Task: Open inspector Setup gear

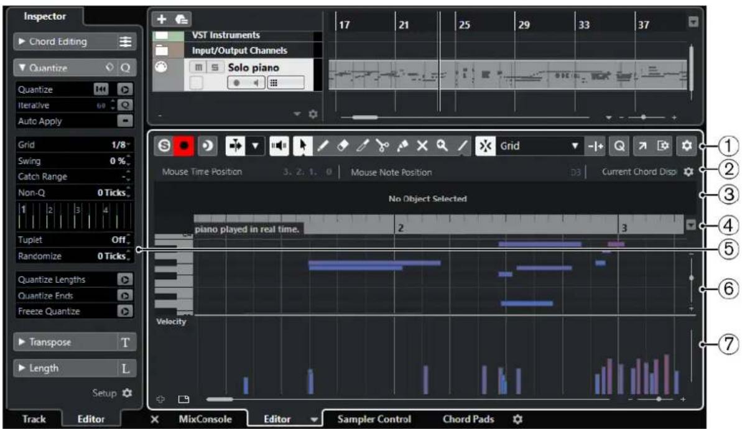Action: [x=127, y=393]
